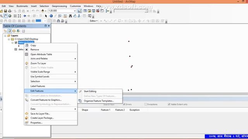Select the Pan hand tool
This screenshot has height=139, width=248.
point(5,16)
